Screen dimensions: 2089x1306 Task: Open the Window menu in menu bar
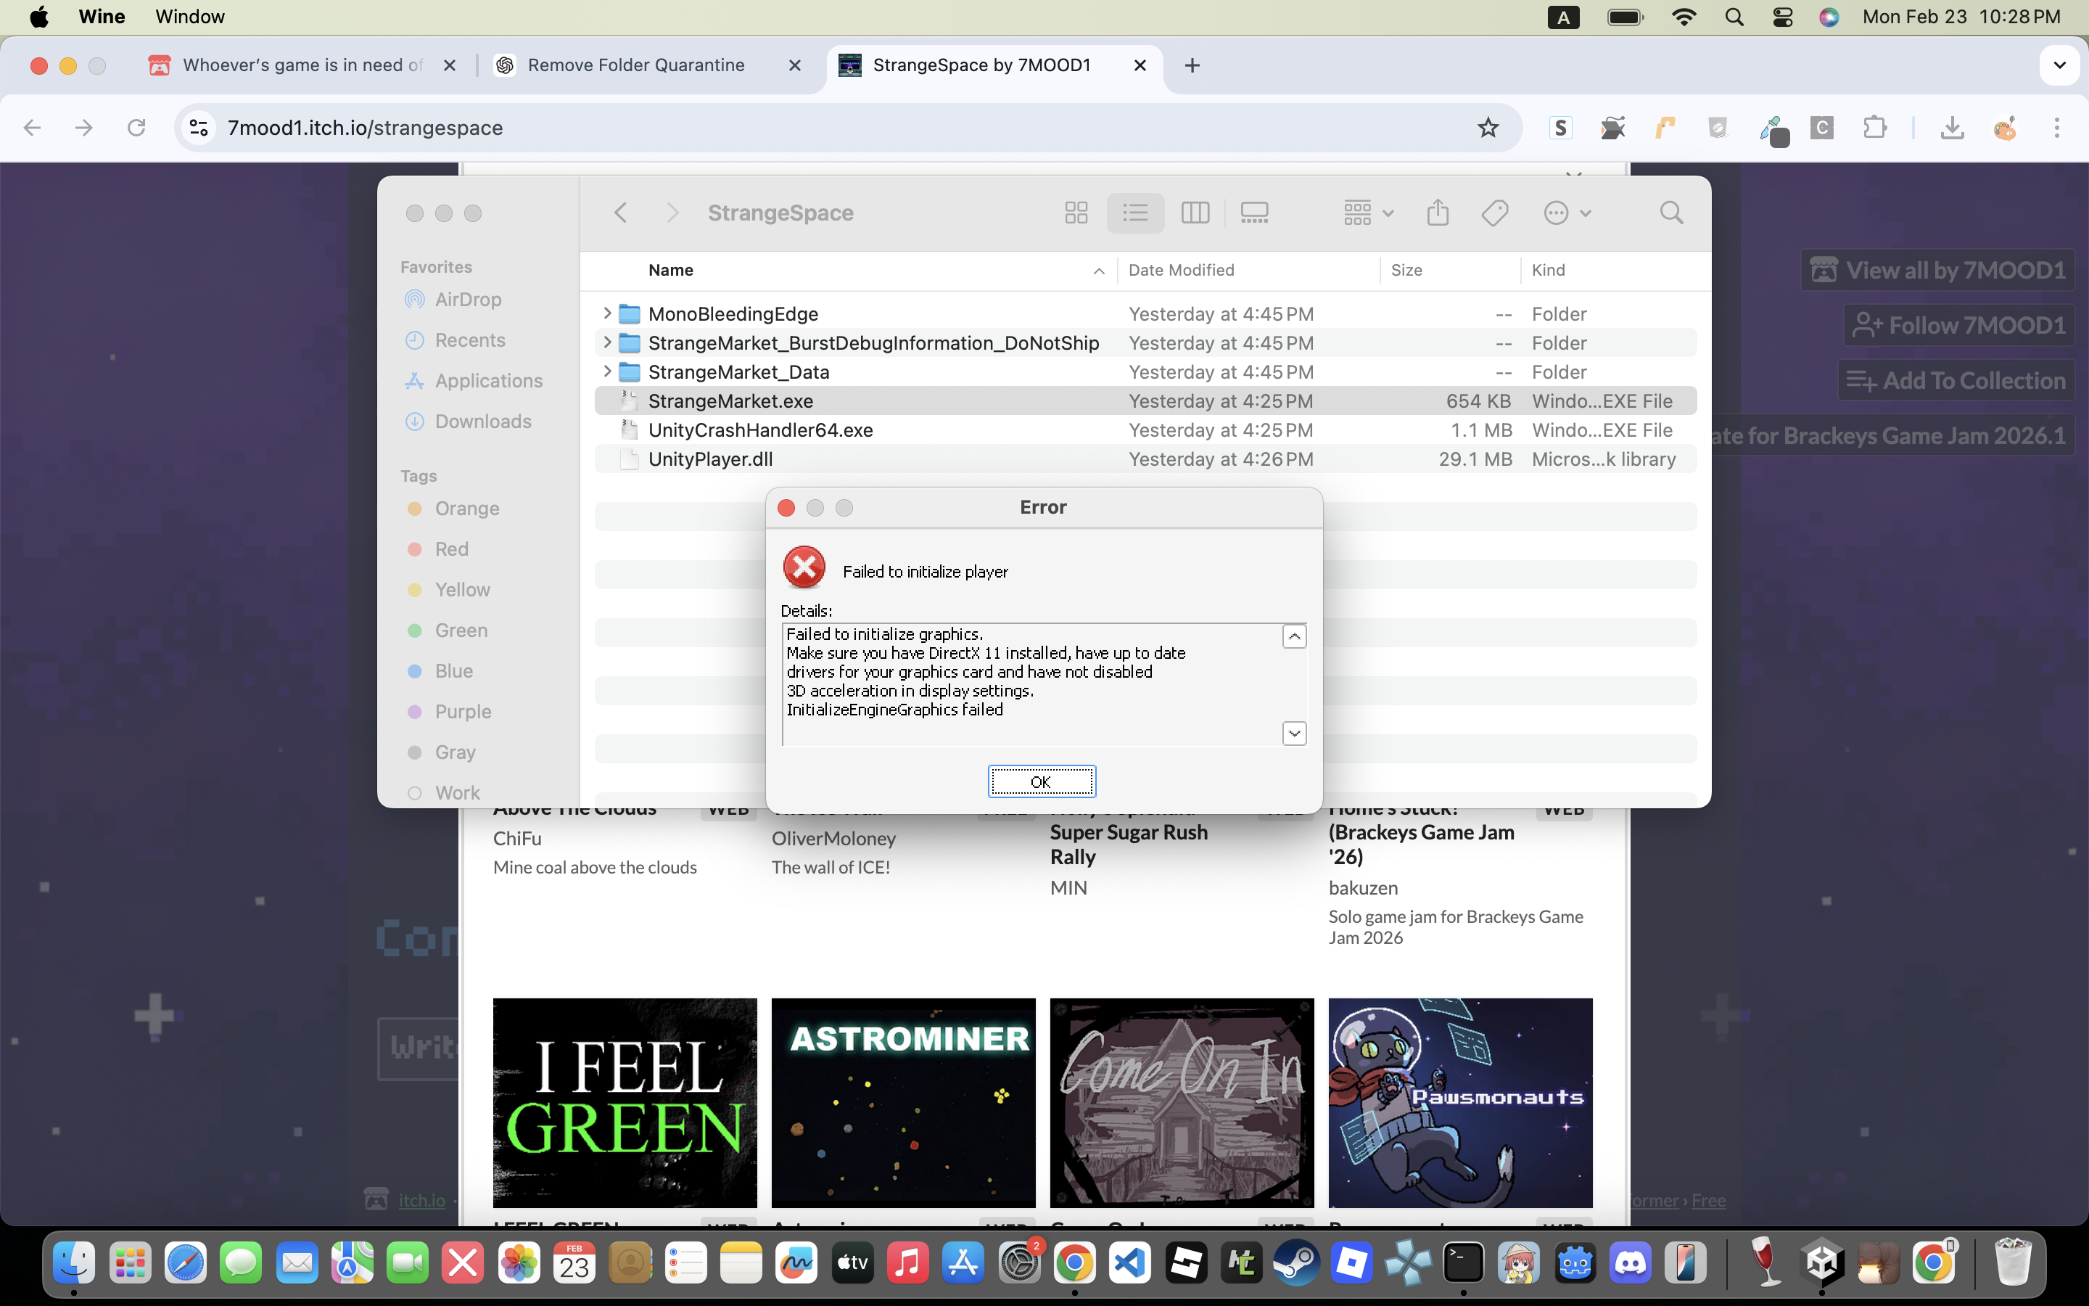(190, 17)
